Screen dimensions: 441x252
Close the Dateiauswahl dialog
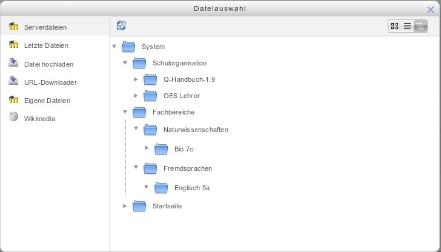pyautogui.click(x=430, y=10)
